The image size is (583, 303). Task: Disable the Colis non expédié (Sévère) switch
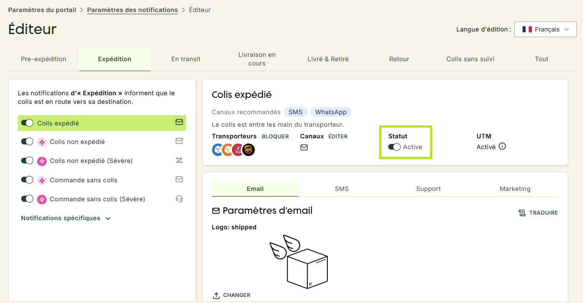(x=27, y=160)
